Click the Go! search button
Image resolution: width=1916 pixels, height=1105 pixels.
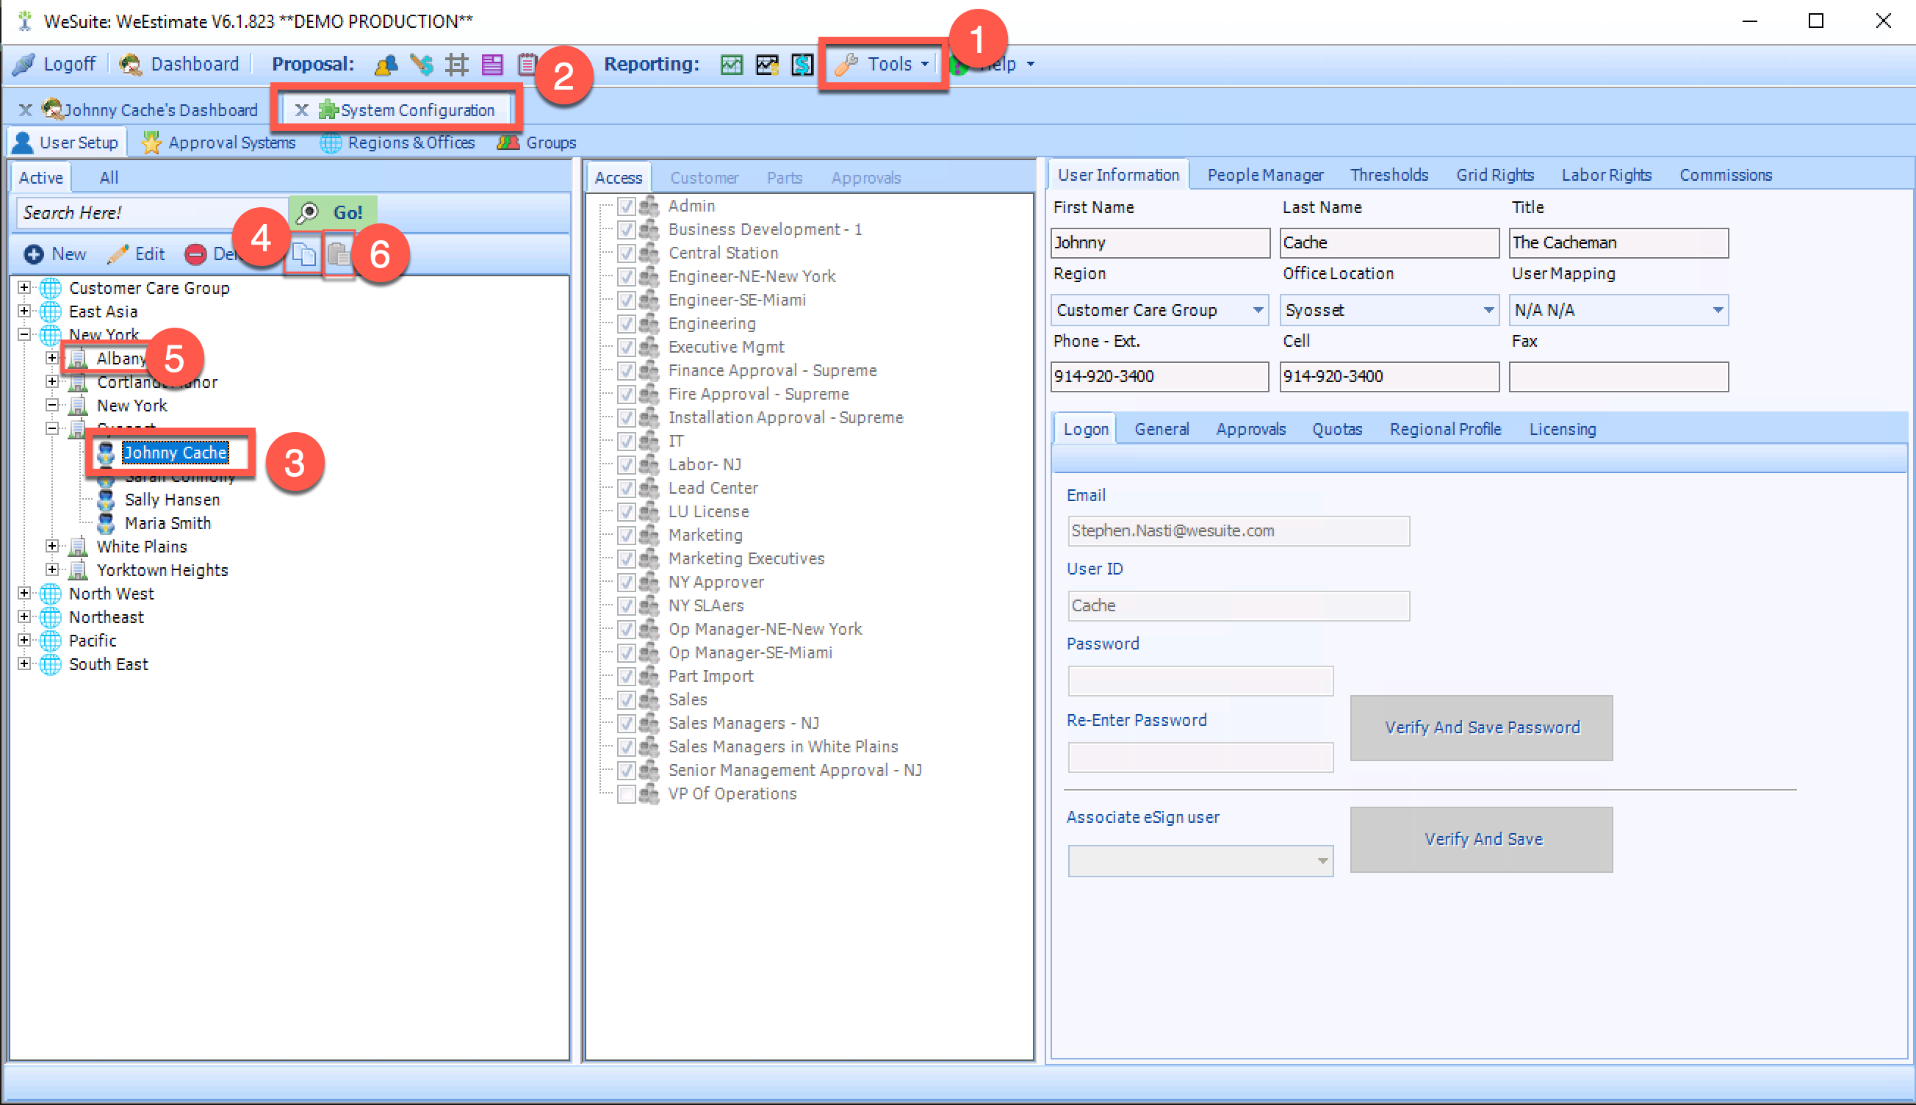tap(334, 212)
